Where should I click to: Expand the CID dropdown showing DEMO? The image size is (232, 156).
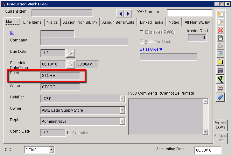click(51, 150)
